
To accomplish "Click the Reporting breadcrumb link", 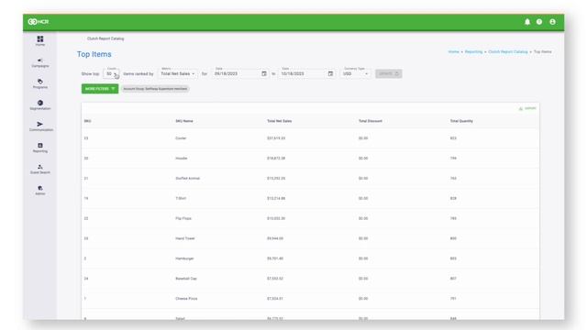I will [473, 51].
